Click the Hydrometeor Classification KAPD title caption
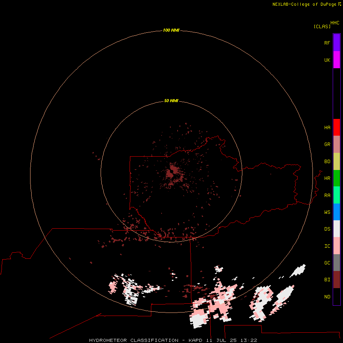 [x=173, y=340]
